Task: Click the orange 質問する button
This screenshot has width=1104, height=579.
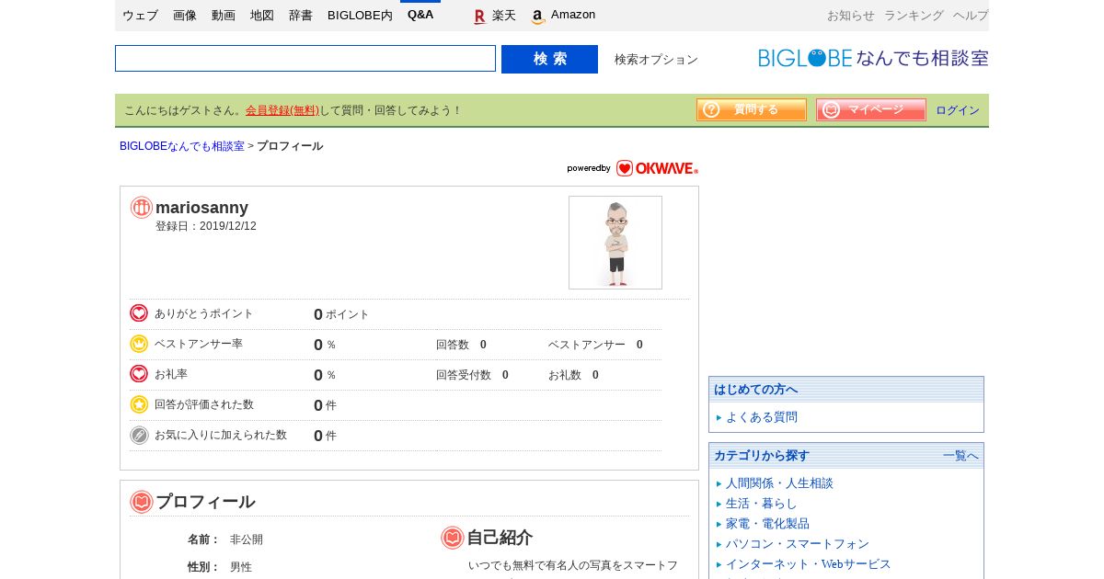Action: pos(752,109)
